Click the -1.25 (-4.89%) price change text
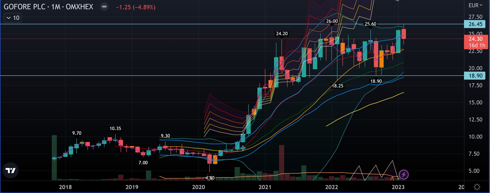Screen dimensions: 490x193 click(x=136, y=7)
